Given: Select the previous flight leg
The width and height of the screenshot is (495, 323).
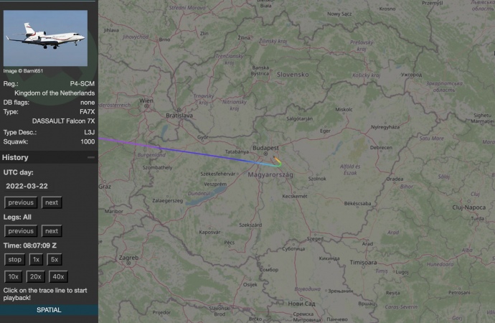Looking at the screenshot, I should point(21,231).
